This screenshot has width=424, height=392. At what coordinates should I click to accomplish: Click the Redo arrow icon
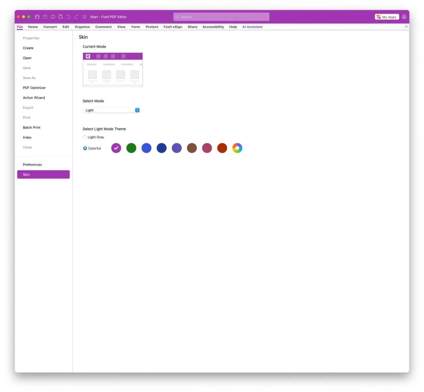pos(76,17)
